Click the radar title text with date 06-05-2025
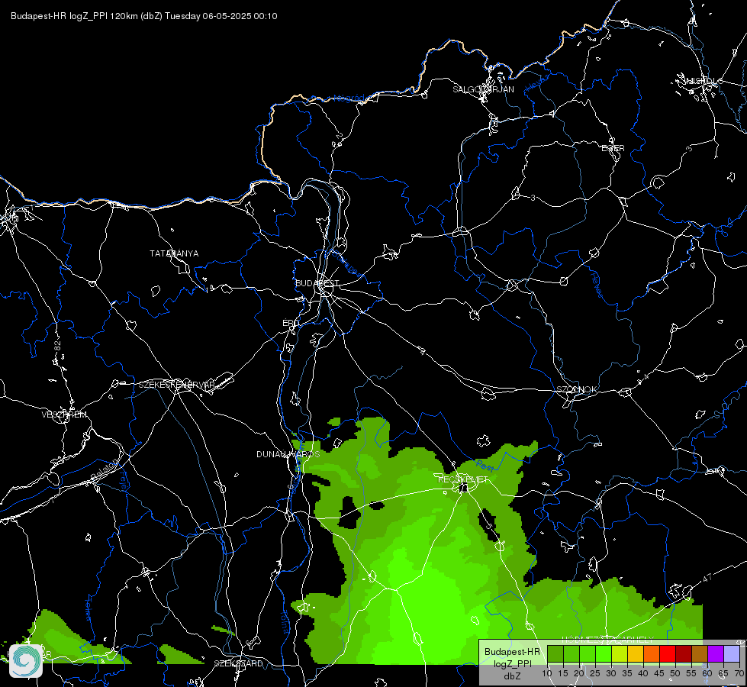This screenshot has width=747, height=687. pos(144,16)
